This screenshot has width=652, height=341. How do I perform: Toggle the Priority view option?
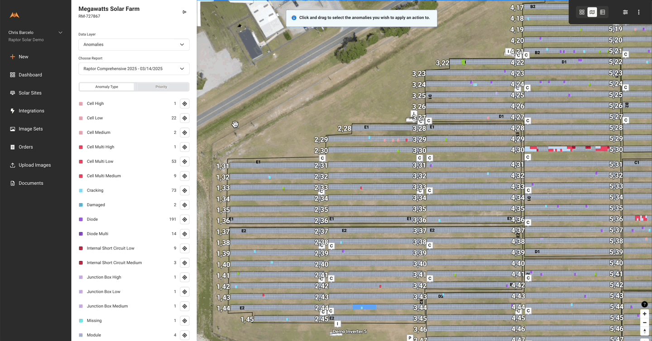(161, 86)
